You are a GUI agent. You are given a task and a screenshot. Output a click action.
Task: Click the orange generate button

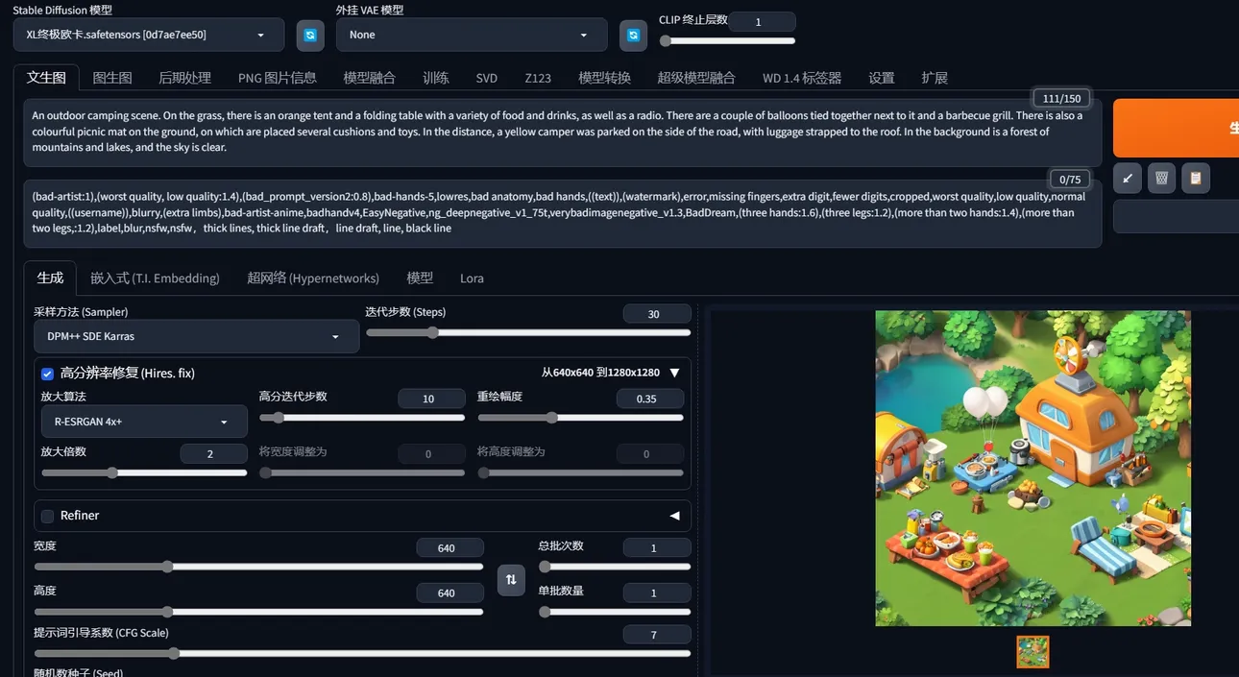[1176, 128]
